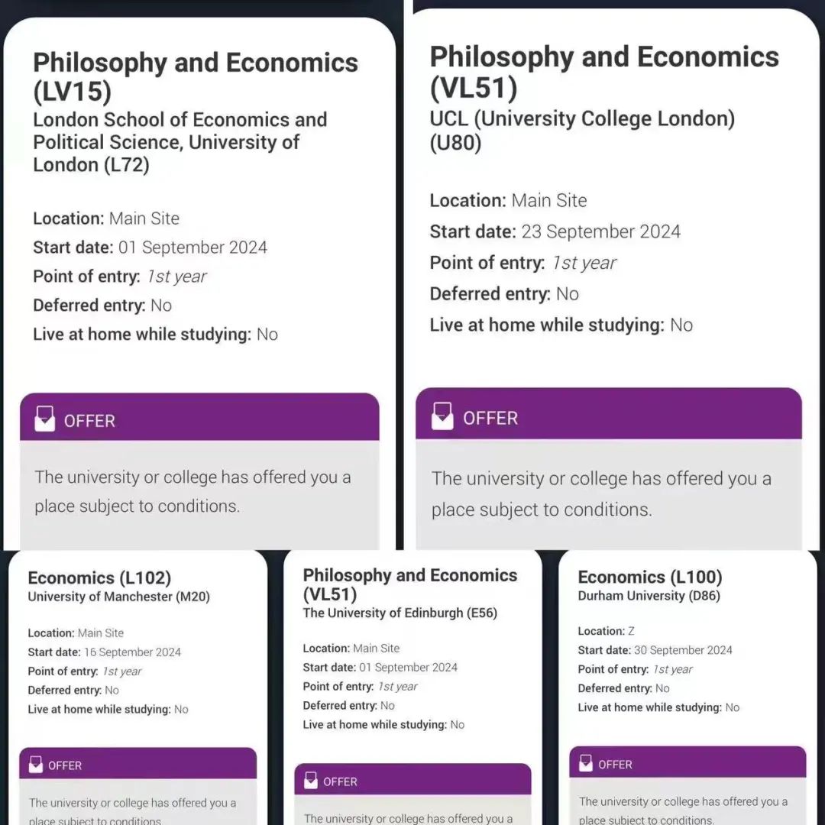This screenshot has width=825, height=825.
Task: Click the London School of Economics institution name
Action: [x=180, y=142]
